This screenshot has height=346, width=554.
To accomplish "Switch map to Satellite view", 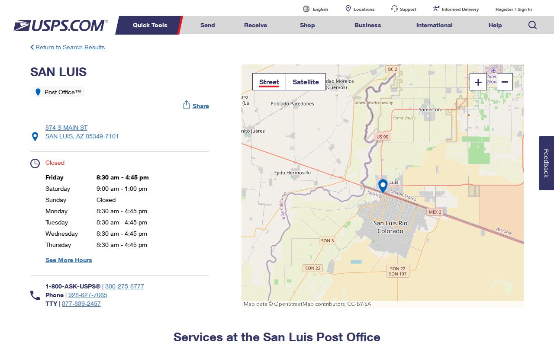I will pos(306,82).
